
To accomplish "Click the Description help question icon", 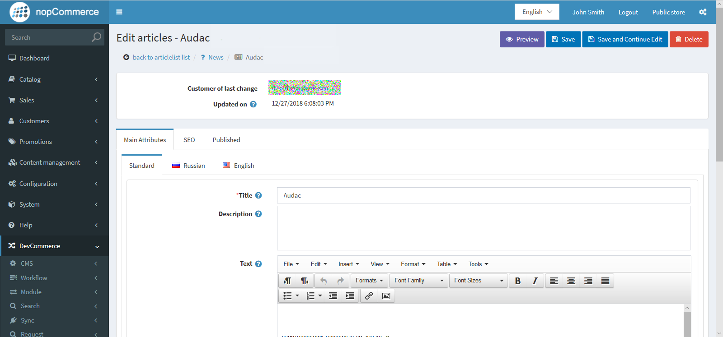I will [258, 214].
